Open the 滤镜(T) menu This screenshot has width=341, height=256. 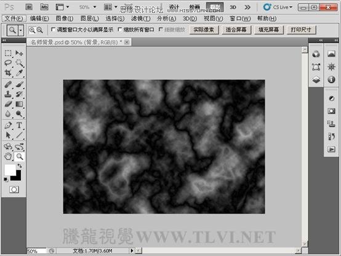[x=141, y=18]
